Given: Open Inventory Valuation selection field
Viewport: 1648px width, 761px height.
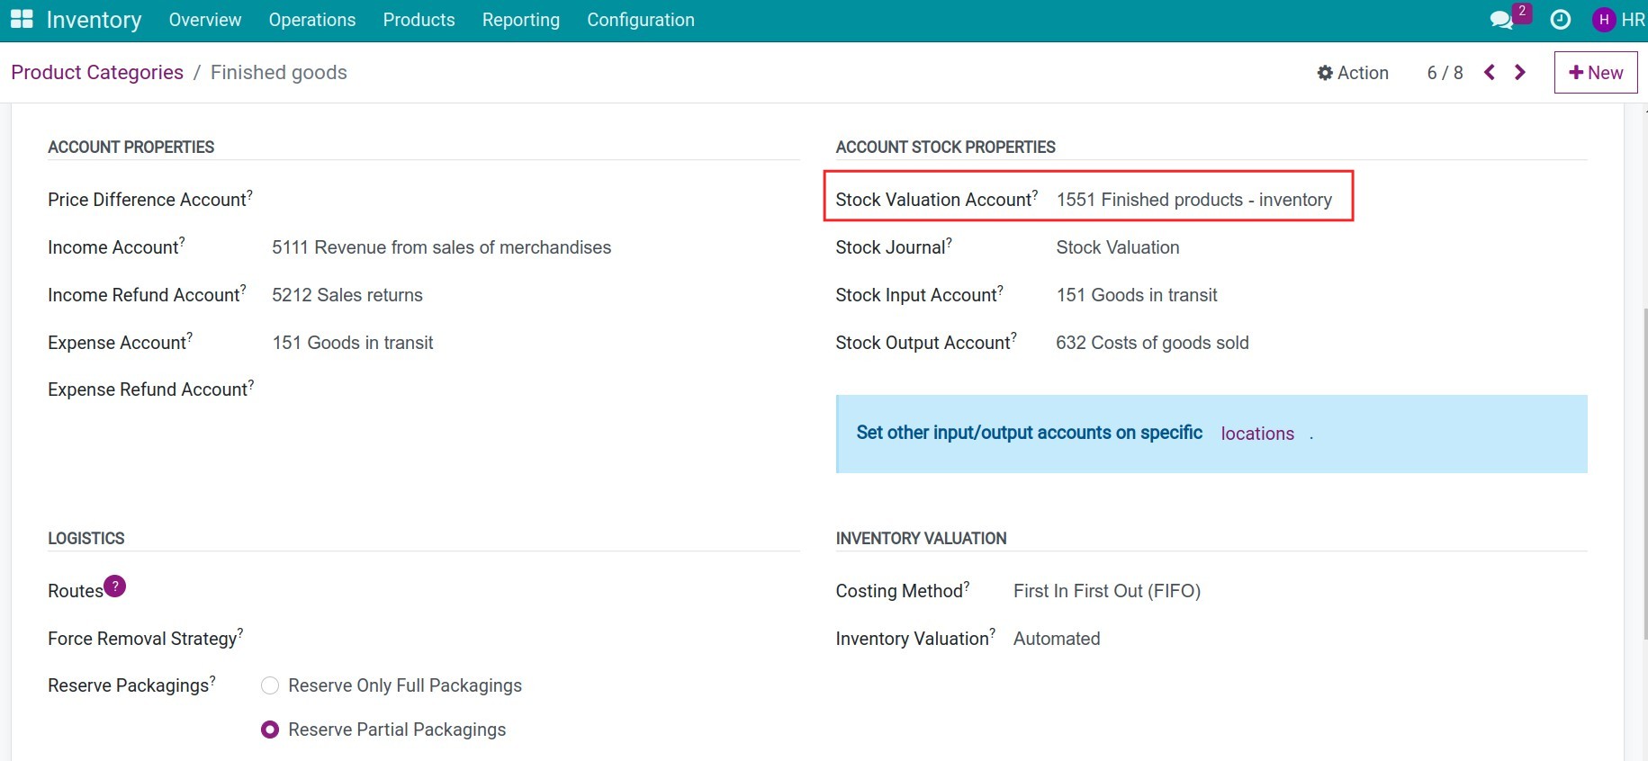Looking at the screenshot, I should tap(1057, 639).
